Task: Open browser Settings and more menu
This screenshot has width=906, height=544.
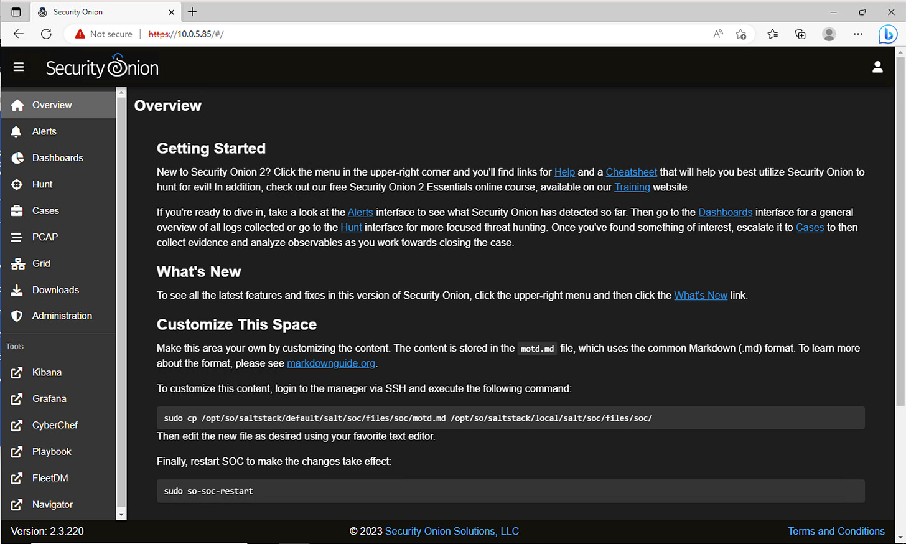Action: point(858,34)
